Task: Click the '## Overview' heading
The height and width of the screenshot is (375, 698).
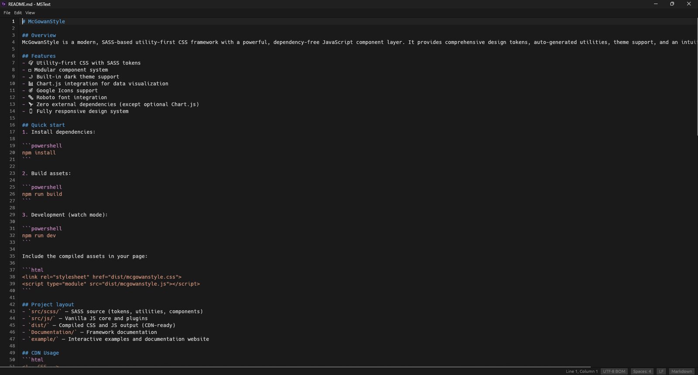Action: point(39,35)
